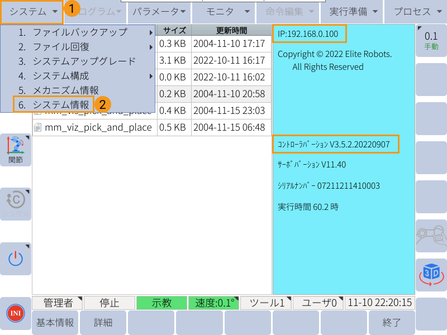Click the 停止 status field
This screenshot has width=447, height=335.
coord(110,303)
